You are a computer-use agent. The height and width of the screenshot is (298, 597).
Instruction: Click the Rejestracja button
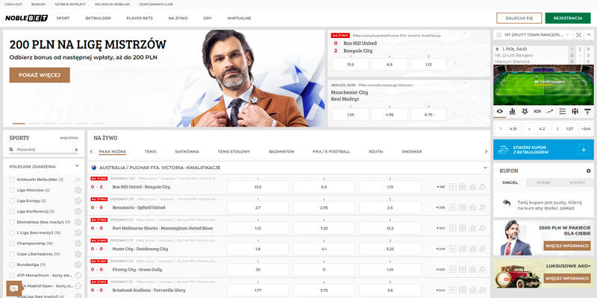(x=568, y=18)
